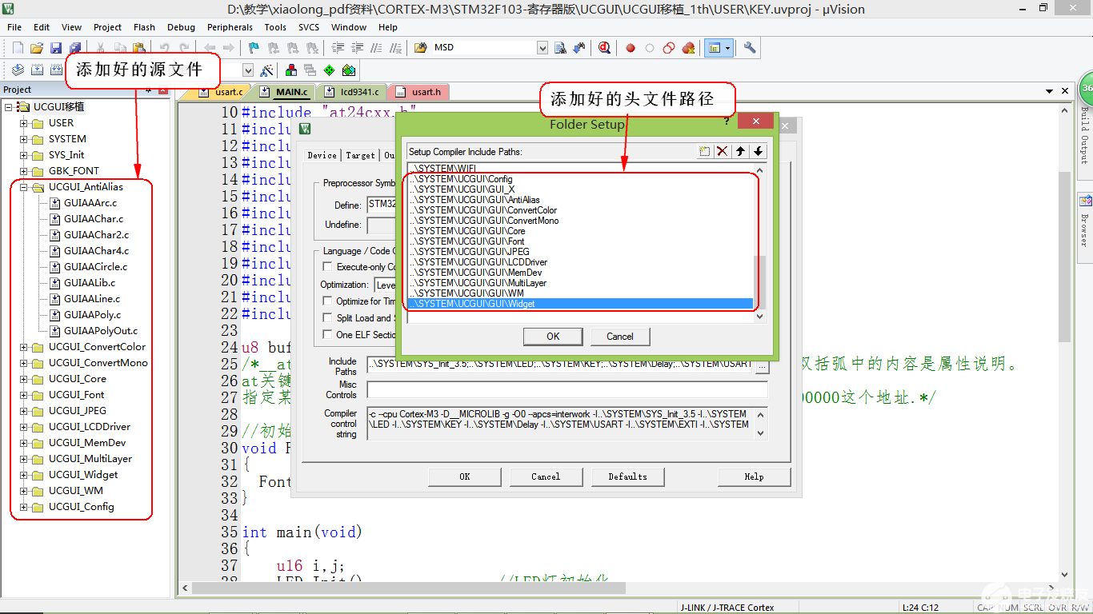Click the Start Debug Session icon
Screen dimensions: 1093x614
(604, 48)
